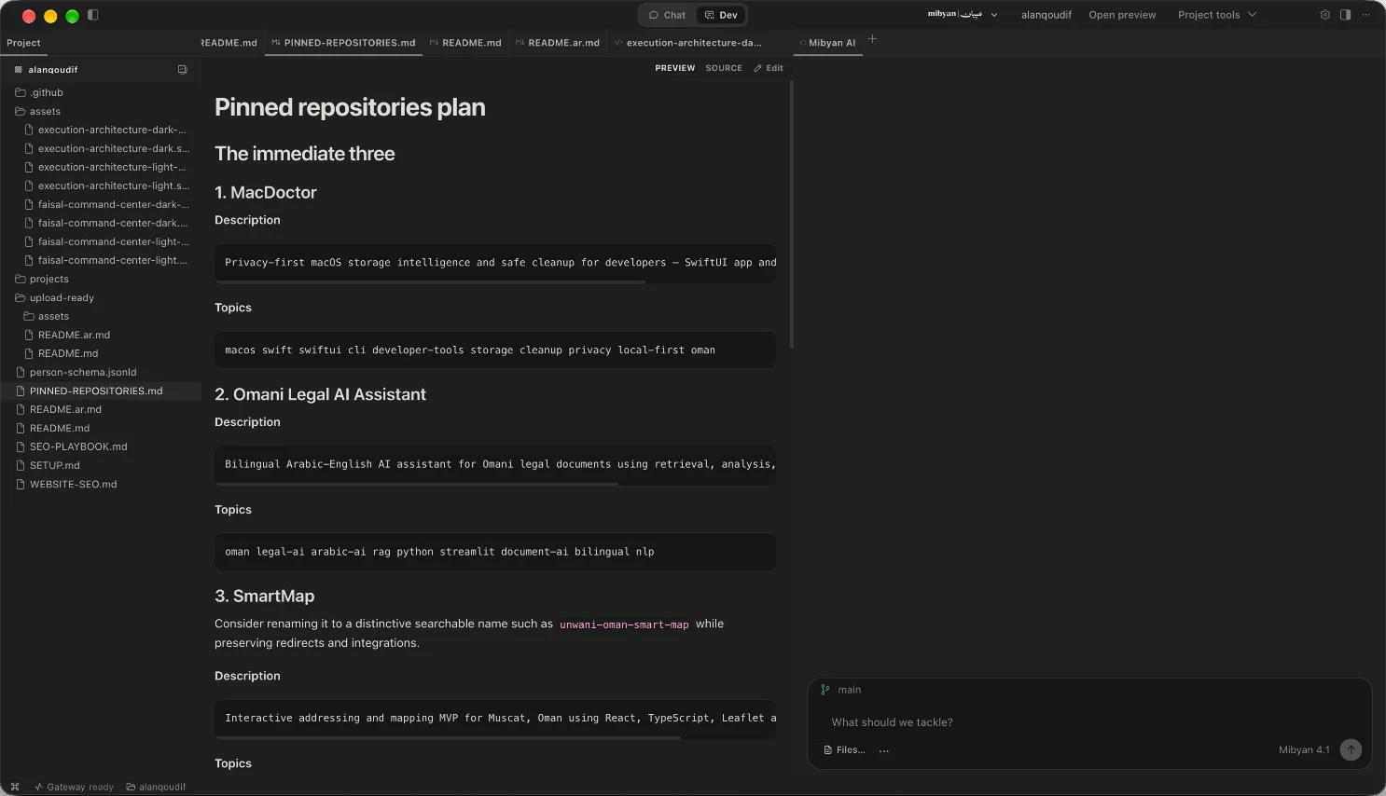The image size is (1386, 796).
Task: Open more composer options next to Files
Action: coord(884,750)
